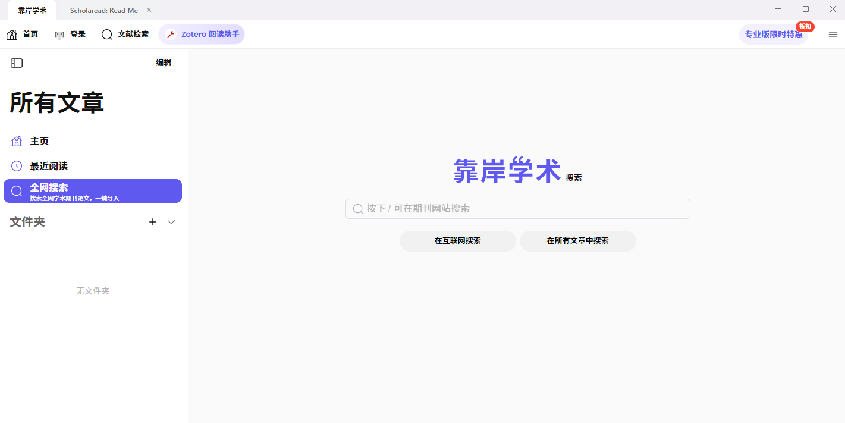Click the 登录 login icon
This screenshot has width=845, height=423.
[x=58, y=34]
